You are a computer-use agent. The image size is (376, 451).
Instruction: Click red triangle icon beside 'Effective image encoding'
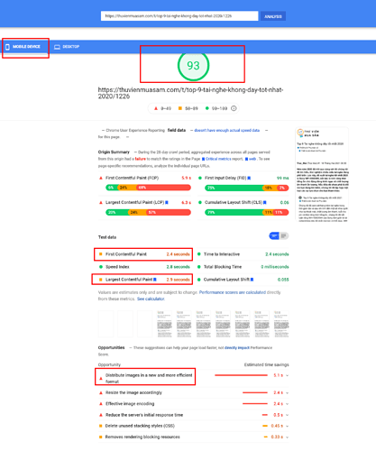101,404
